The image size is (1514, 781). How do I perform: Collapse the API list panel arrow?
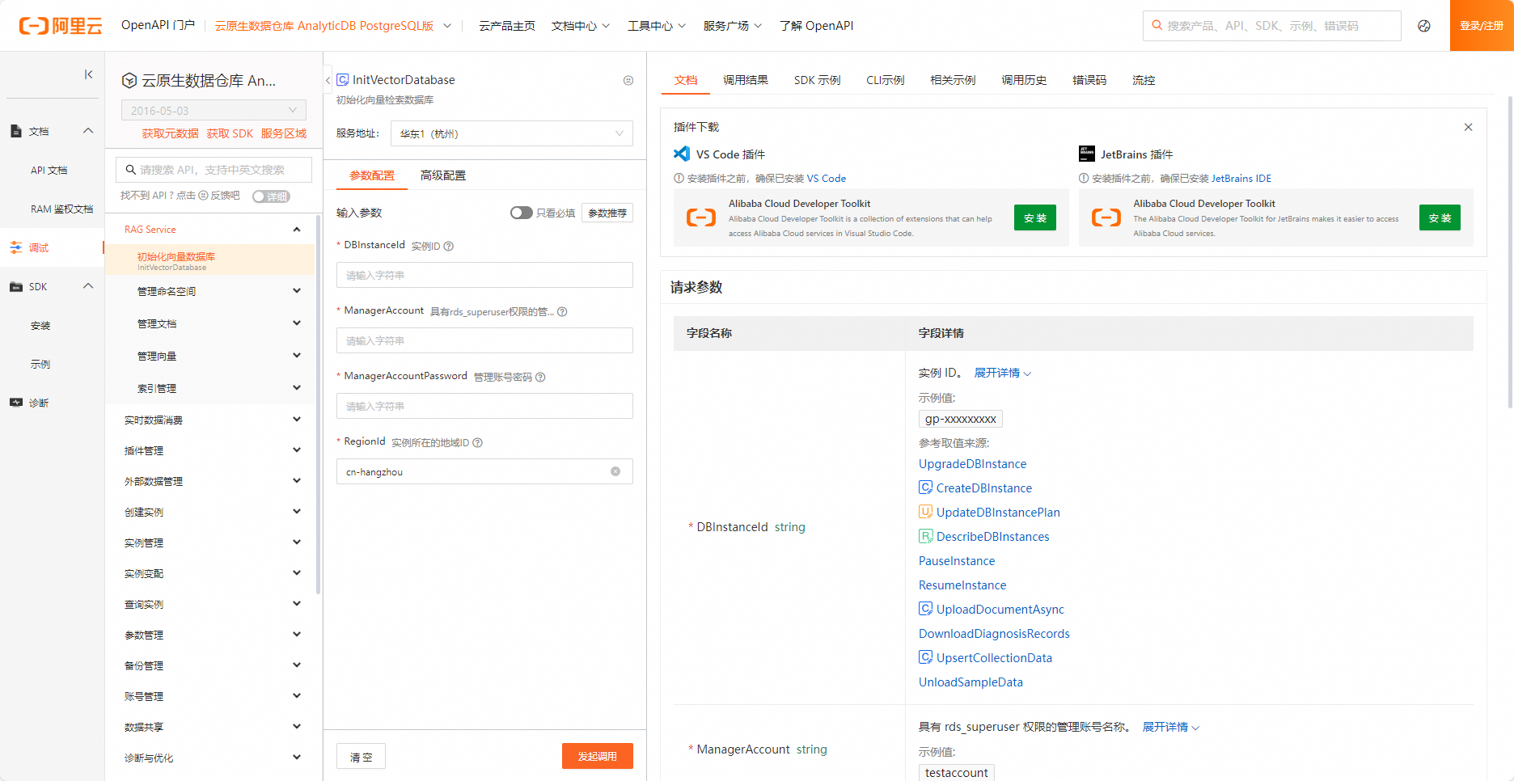pos(328,80)
